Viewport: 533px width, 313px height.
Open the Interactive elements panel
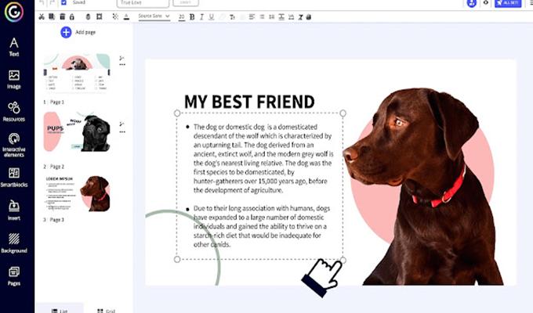click(x=14, y=145)
